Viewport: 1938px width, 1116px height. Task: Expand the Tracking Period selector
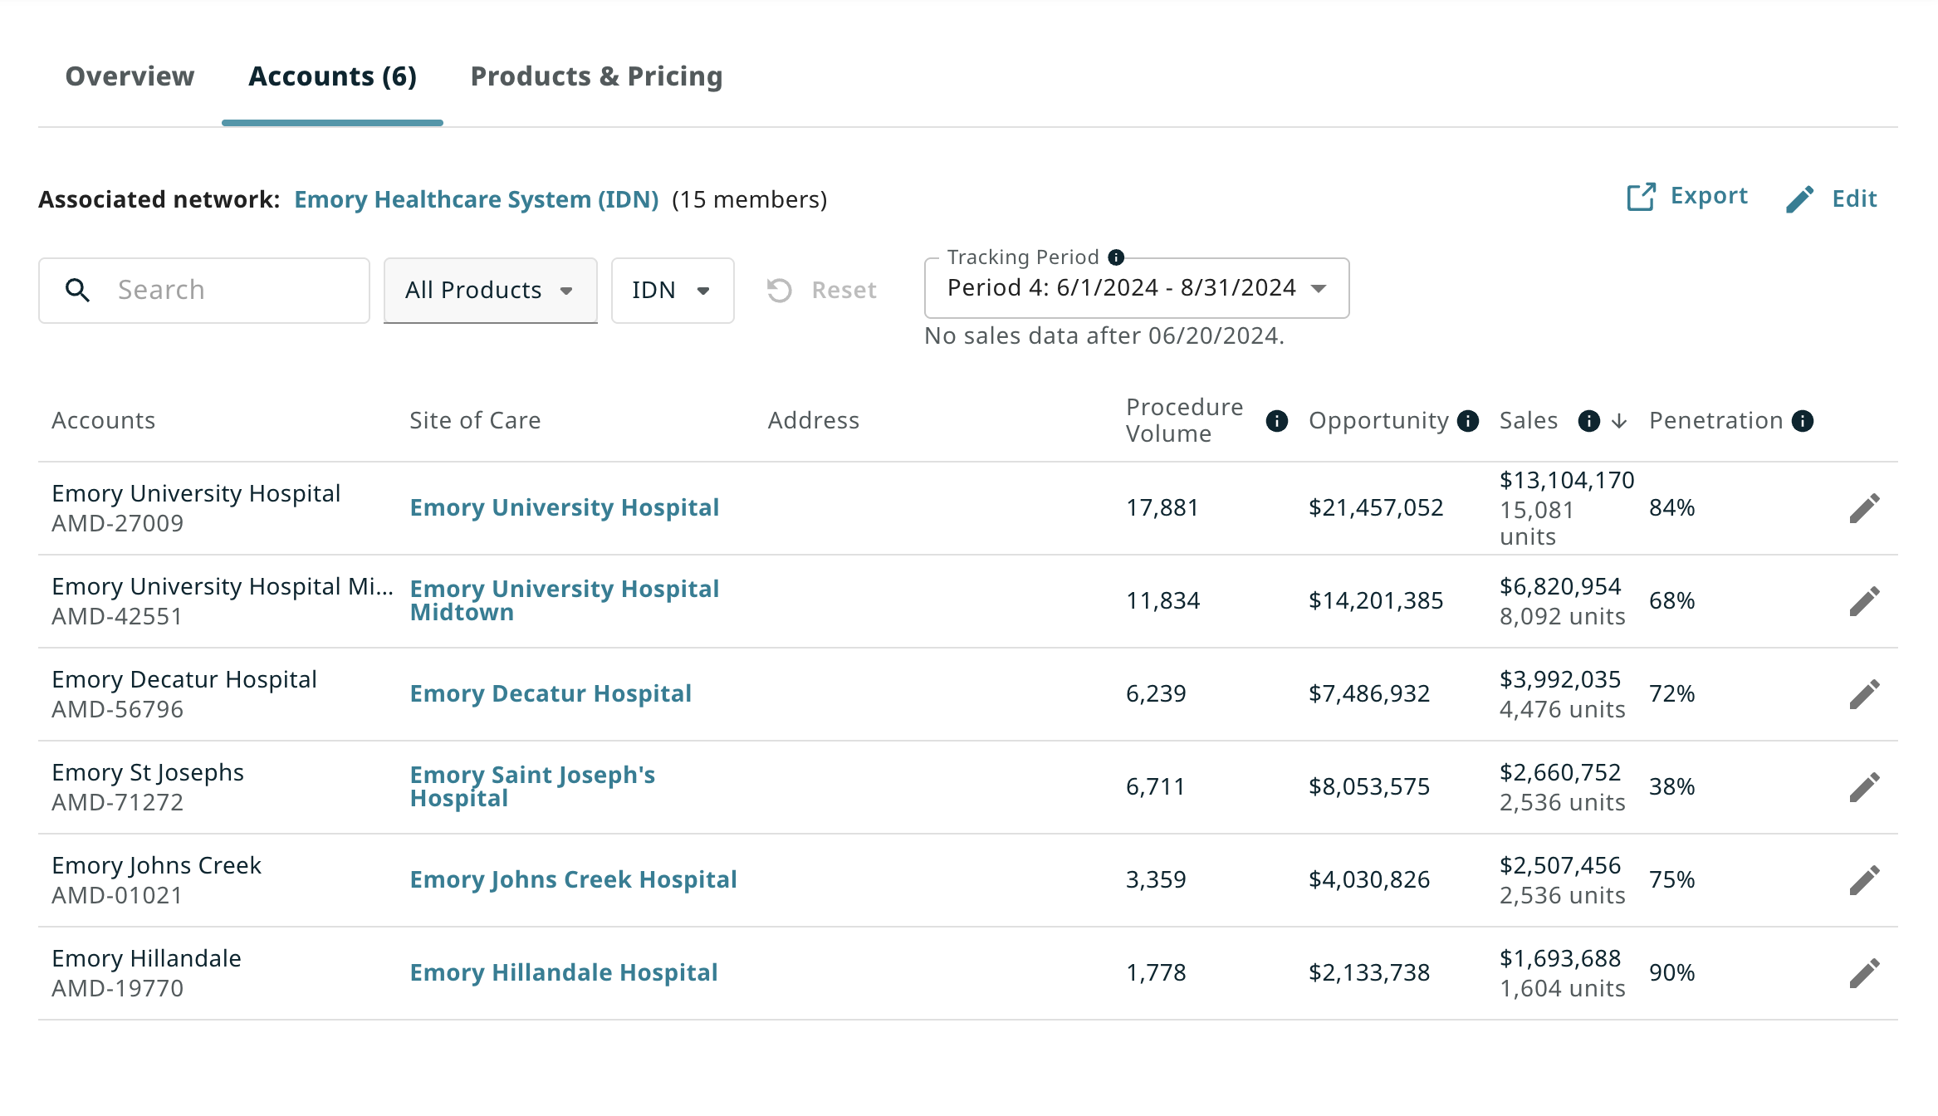pyautogui.click(x=1136, y=288)
